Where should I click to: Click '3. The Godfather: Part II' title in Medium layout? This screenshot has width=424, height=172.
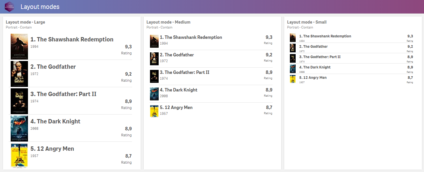pos(185,72)
